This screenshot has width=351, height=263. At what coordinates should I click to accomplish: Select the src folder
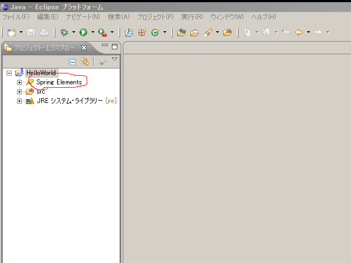(x=41, y=92)
